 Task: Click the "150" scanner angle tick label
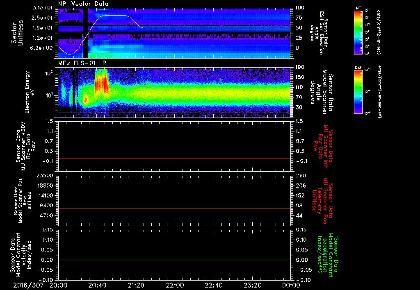(x=300, y=77)
